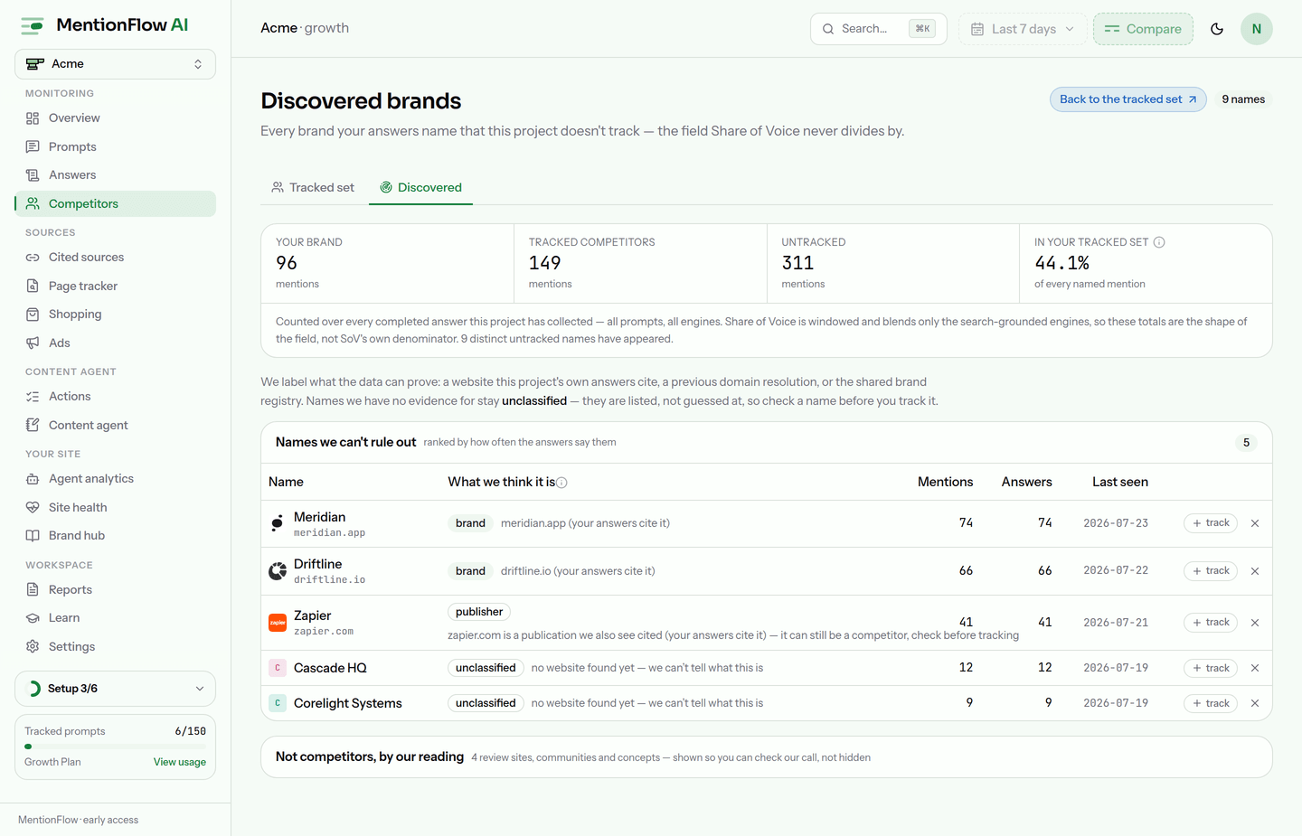Image resolution: width=1302 pixels, height=836 pixels.
Task: Track Cascade HQ
Action: pyautogui.click(x=1211, y=668)
